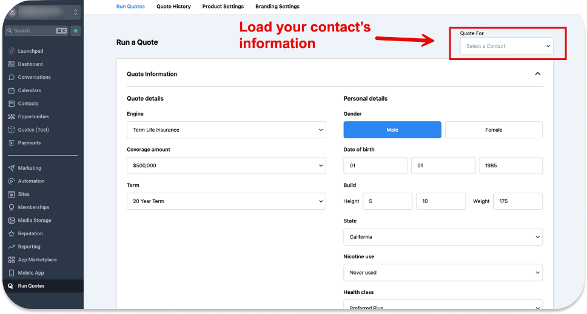Click the Height inches field

point(441,201)
